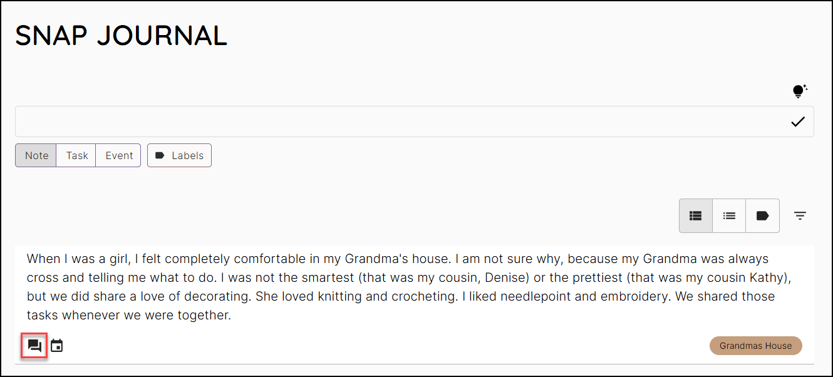Select the Event entry type
Screen dimensions: 833x377
coord(118,155)
